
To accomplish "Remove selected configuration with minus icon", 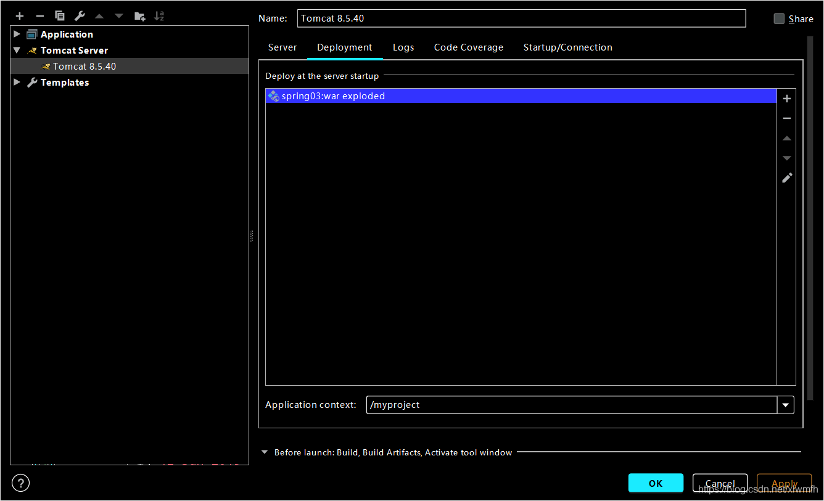I will click(x=40, y=16).
